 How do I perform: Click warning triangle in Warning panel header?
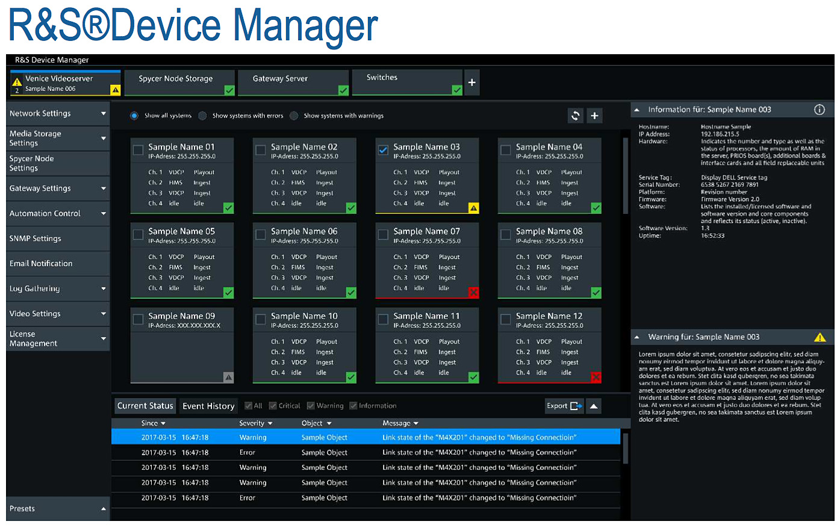[820, 337]
